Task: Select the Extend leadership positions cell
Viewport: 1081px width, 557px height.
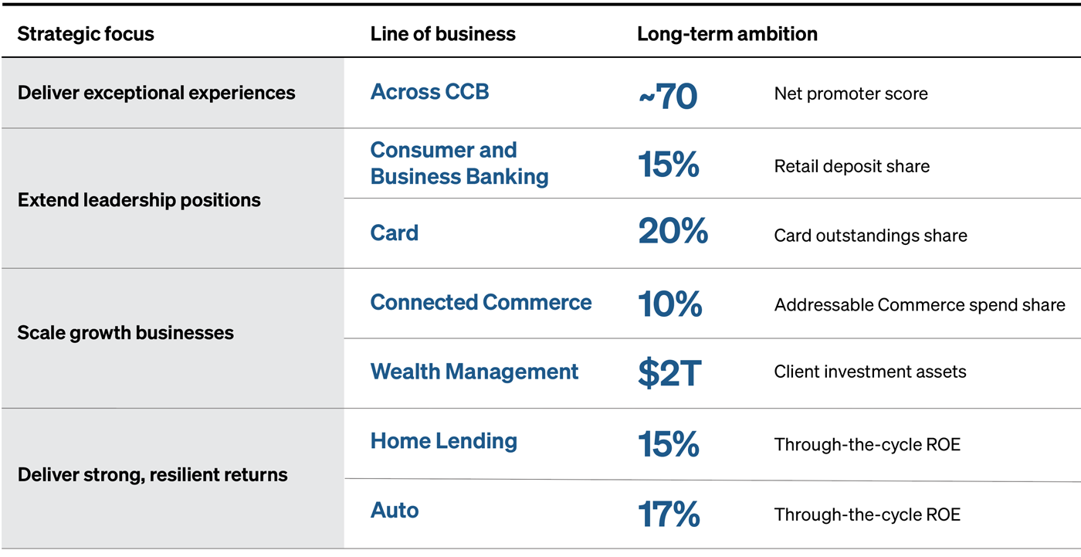Action: click(139, 200)
